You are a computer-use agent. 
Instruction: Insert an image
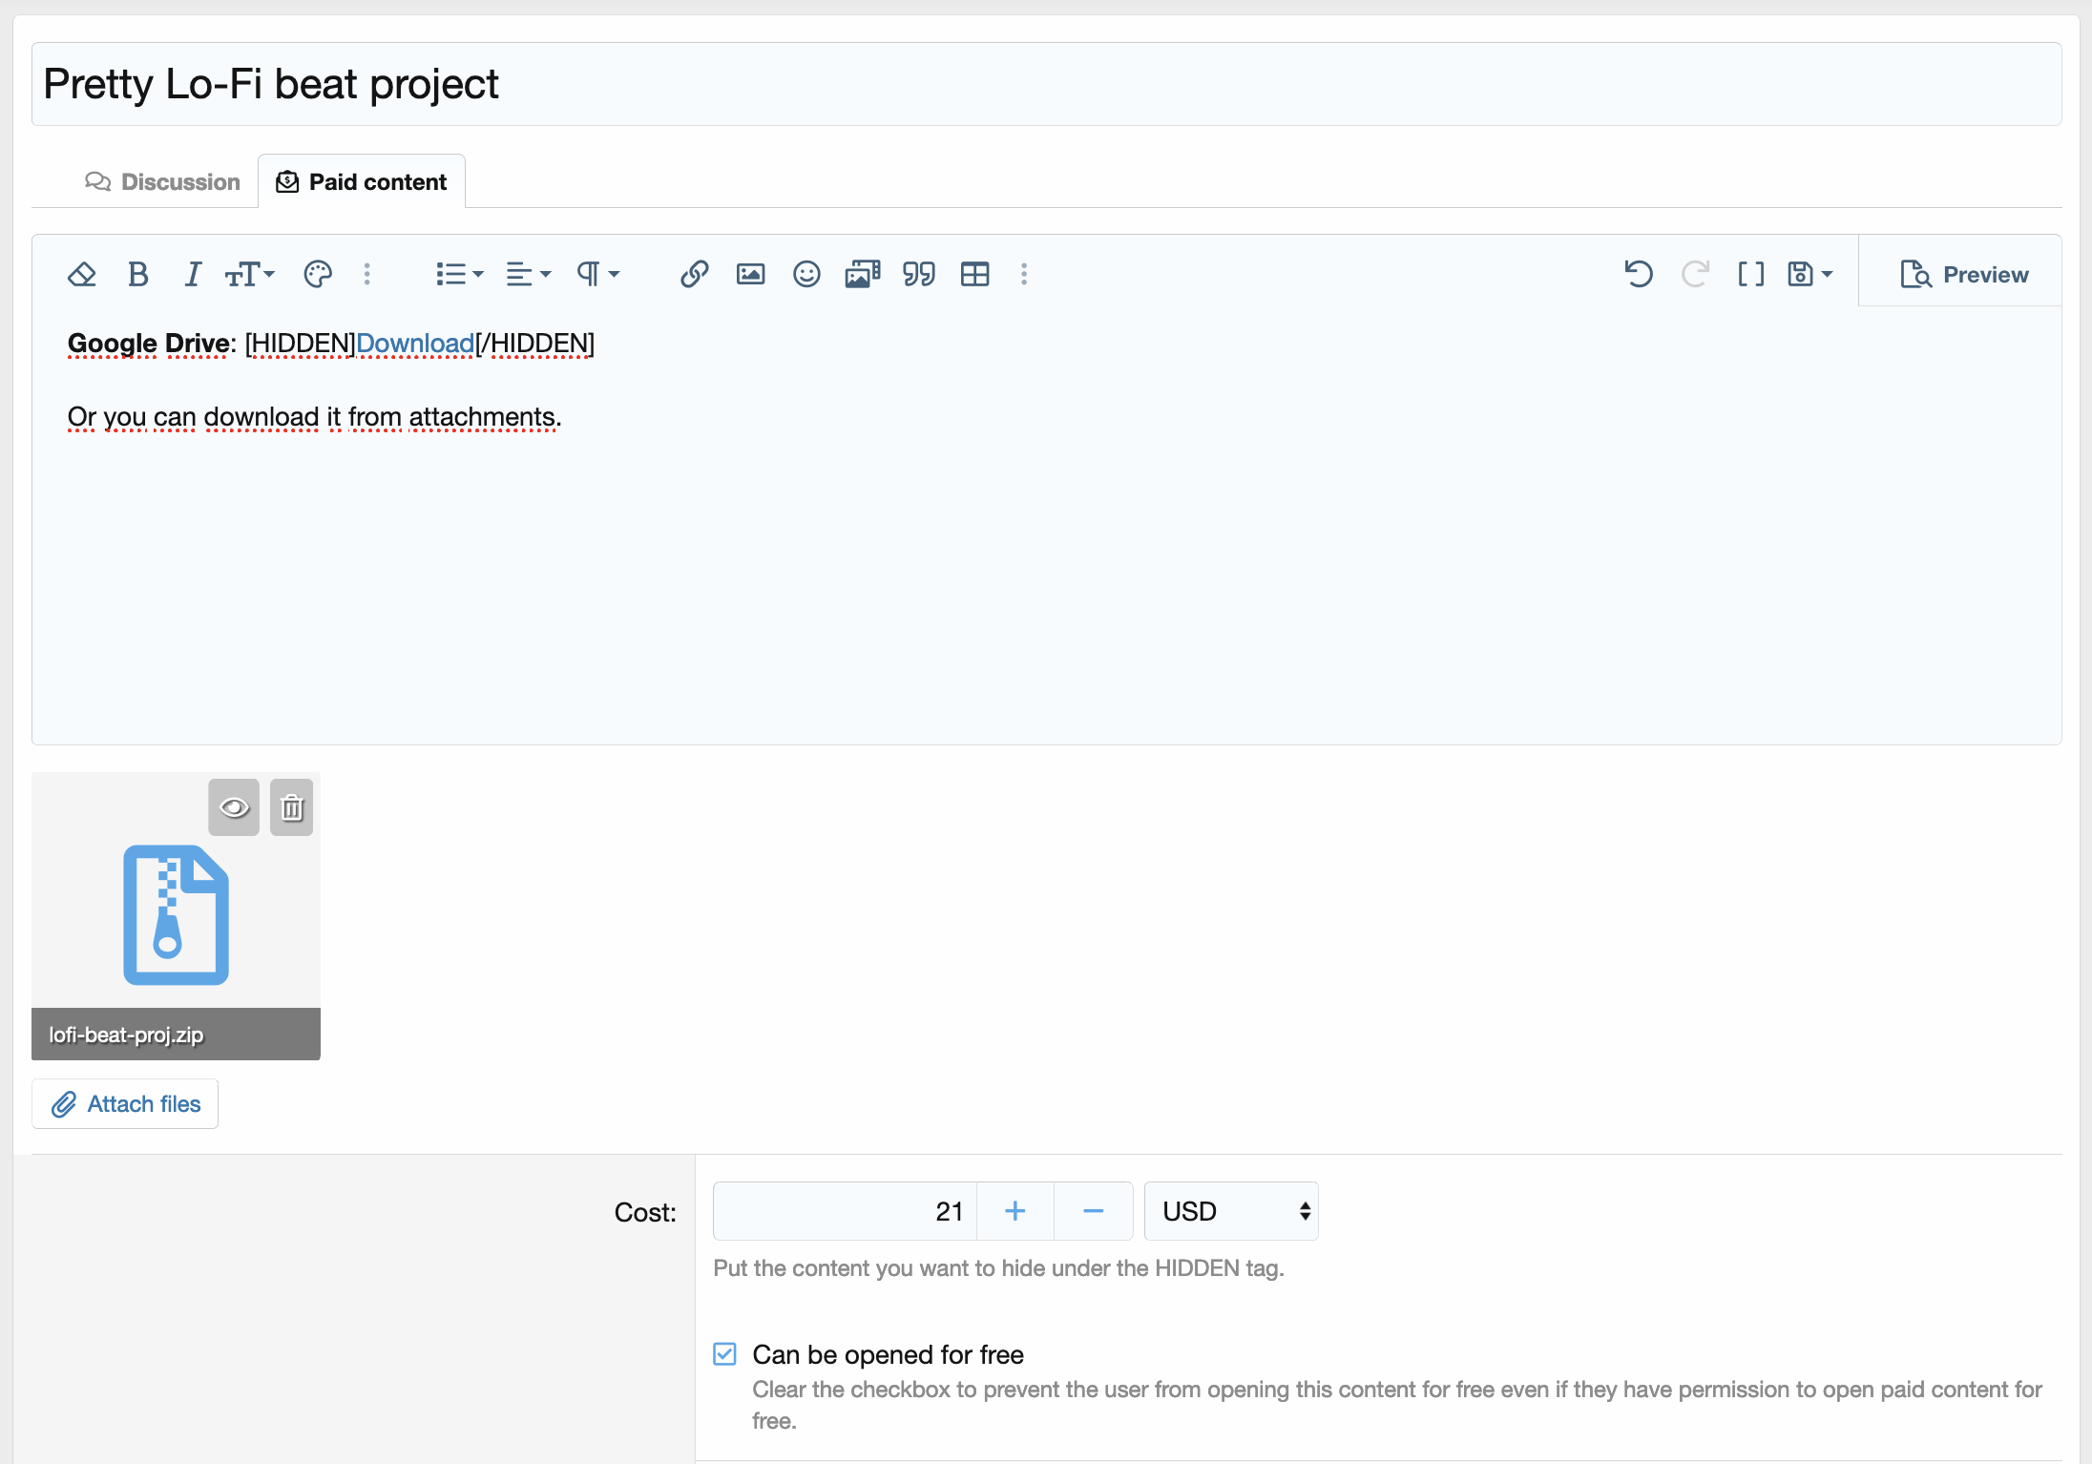coord(750,275)
